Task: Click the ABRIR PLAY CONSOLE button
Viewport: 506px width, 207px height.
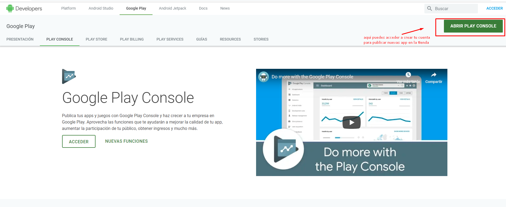Action: tap(473, 26)
